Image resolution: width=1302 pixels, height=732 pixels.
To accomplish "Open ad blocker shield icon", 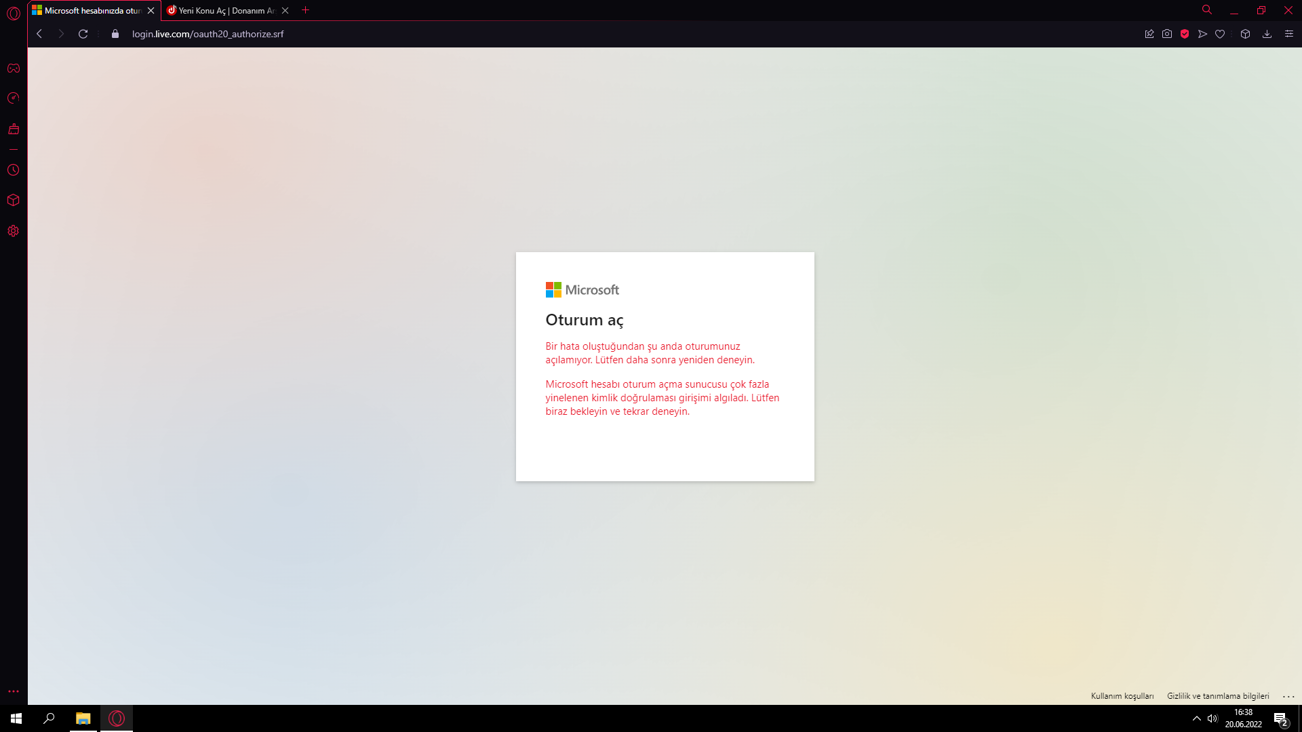I will pos(1185,34).
